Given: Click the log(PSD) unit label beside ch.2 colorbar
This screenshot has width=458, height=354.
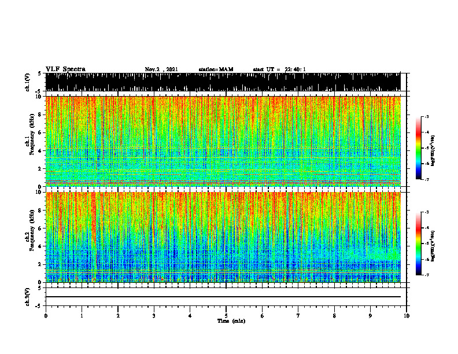Looking at the screenshot, I should 433,246.
